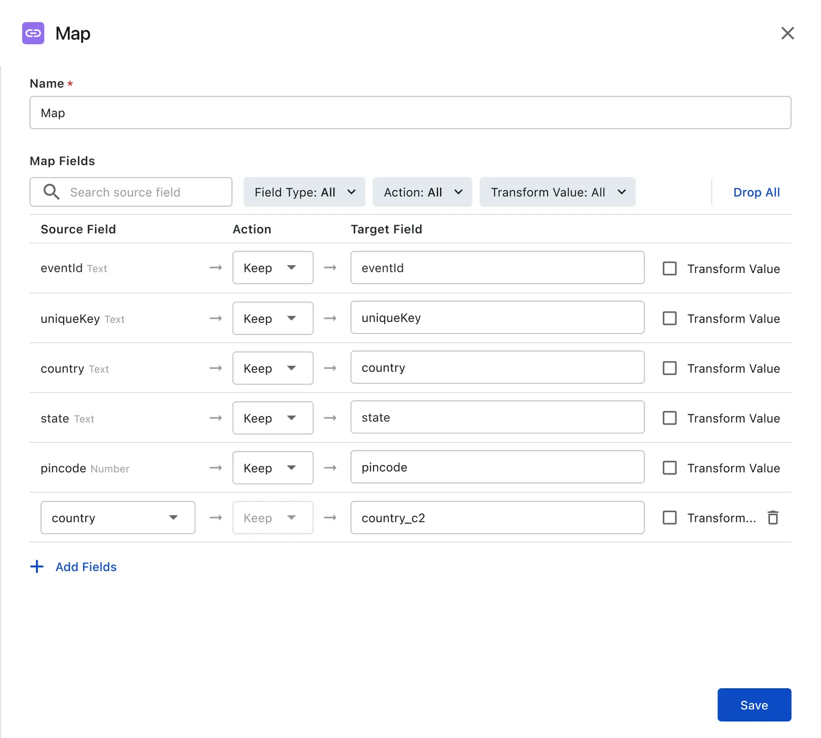Viewport: 821px width, 738px height.
Task: Click the Drop All link
Action: [756, 192]
